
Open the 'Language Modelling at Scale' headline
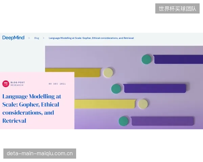[32, 109]
